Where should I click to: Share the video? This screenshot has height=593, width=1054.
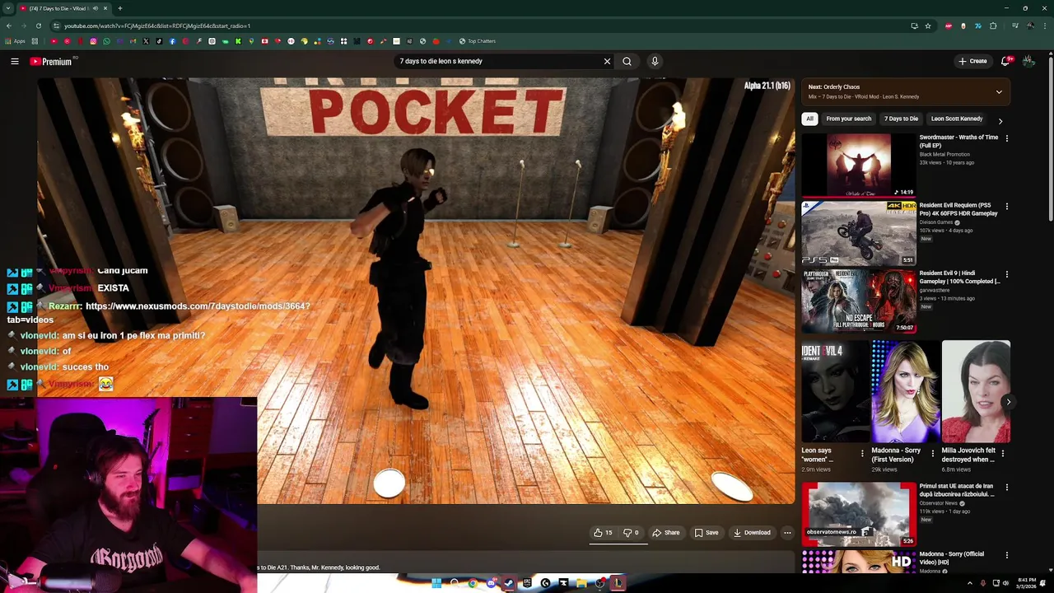[x=666, y=533]
